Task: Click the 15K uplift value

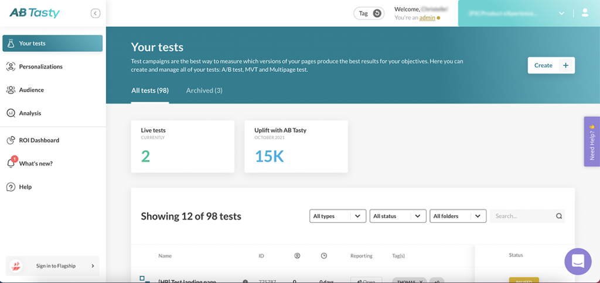Action: 270,156
